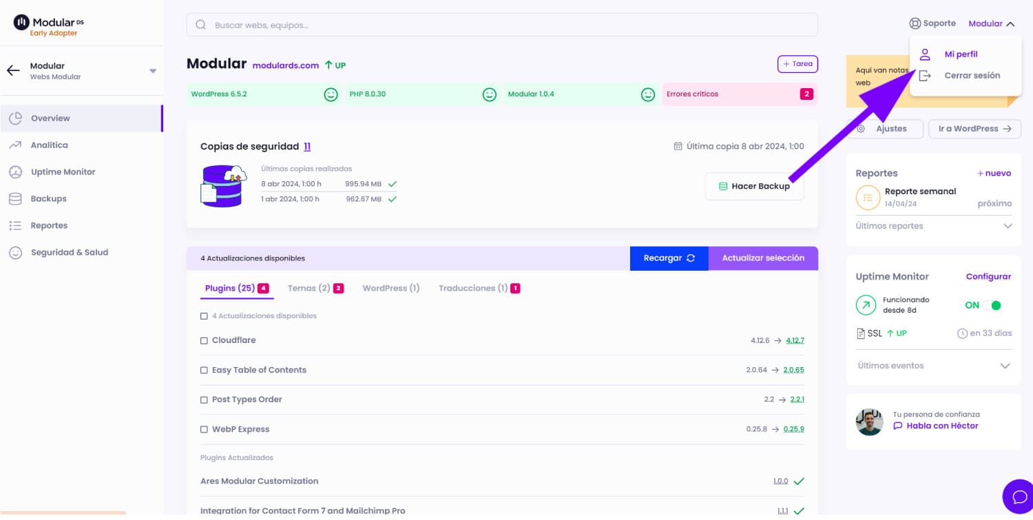Open the Soporte help link
Screen dimensions: 1033x520
coord(932,23)
